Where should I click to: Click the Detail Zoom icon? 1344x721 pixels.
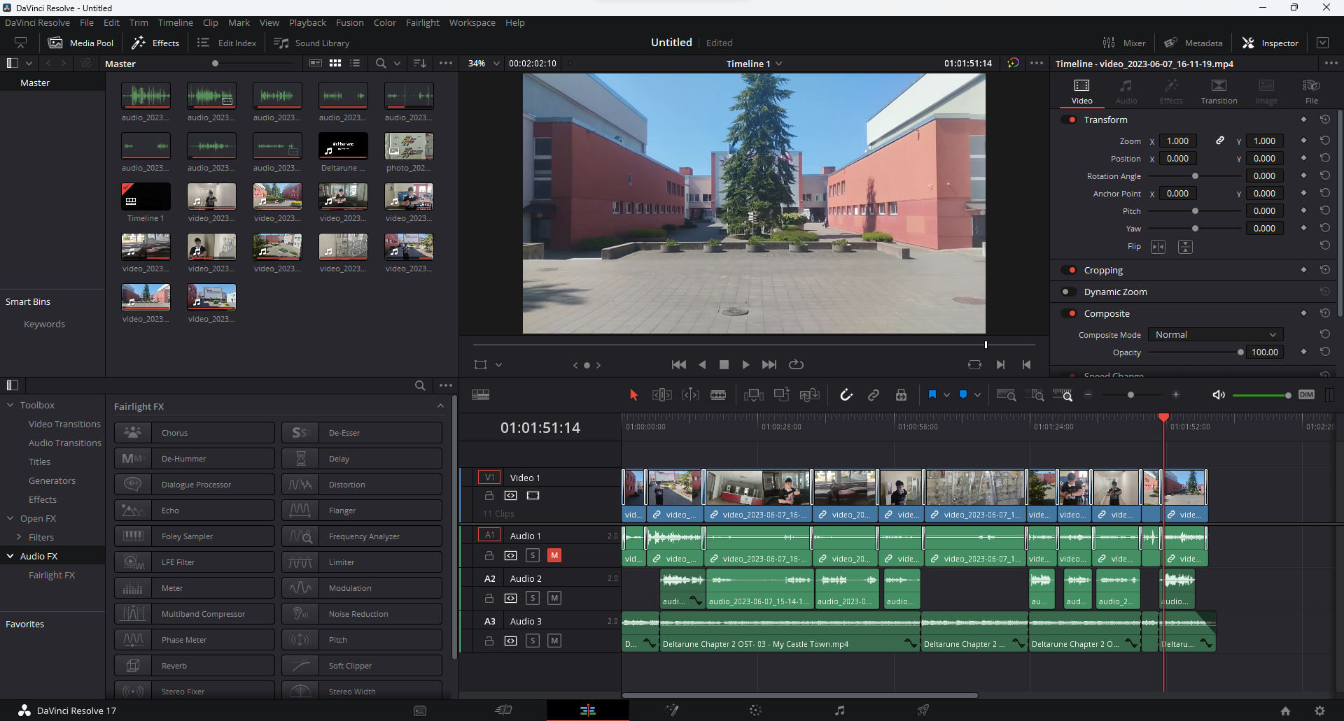(x=1035, y=395)
